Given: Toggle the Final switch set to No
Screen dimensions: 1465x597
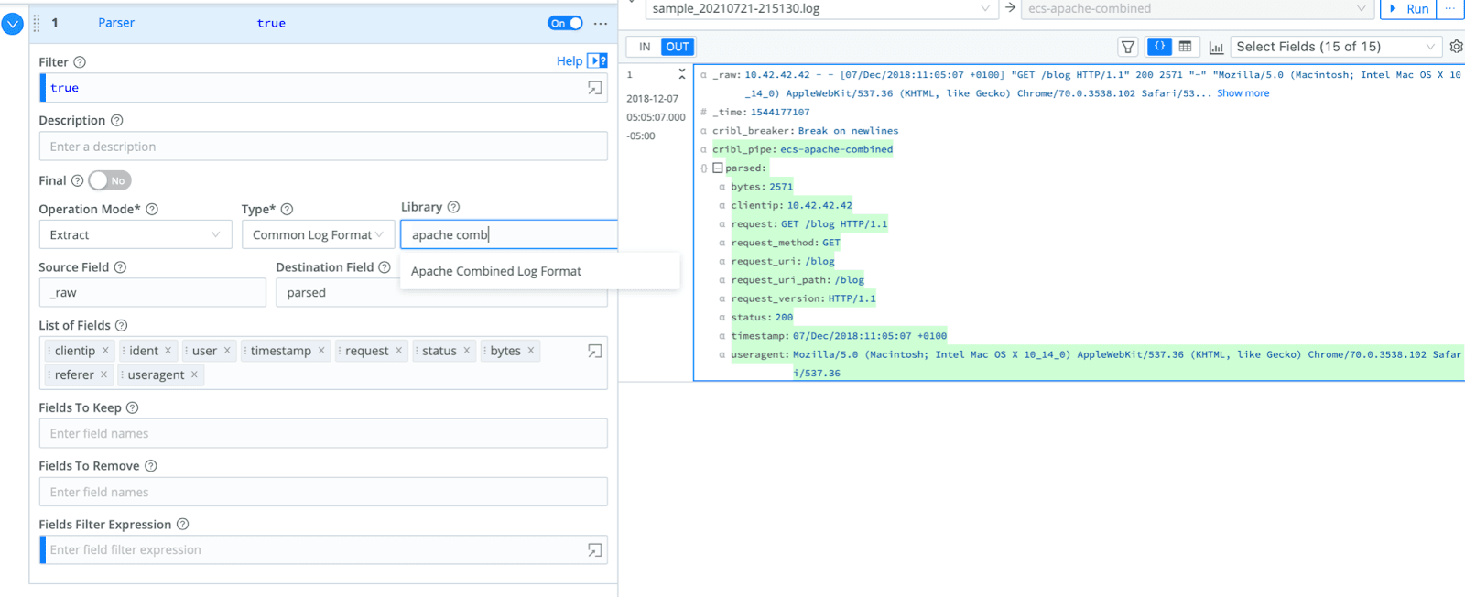Looking at the screenshot, I should (x=110, y=181).
